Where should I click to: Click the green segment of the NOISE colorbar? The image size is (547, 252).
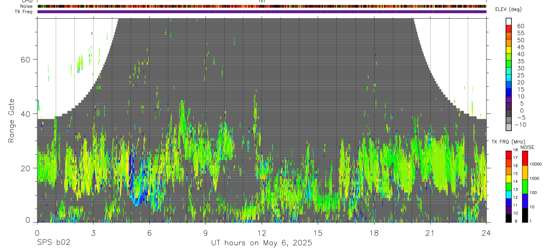tap(525, 186)
